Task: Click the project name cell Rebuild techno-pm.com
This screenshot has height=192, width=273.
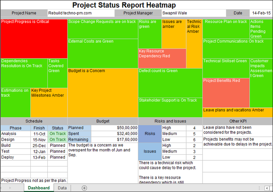Action: (x=81, y=13)
